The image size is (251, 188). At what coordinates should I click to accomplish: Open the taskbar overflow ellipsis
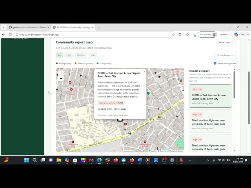189,160
